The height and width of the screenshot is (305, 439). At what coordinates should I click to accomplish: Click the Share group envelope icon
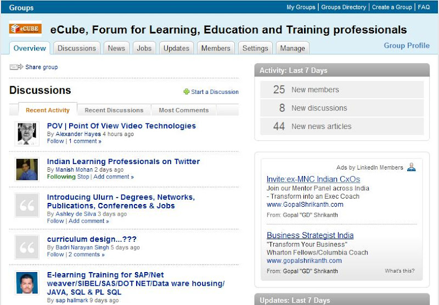[x=16, y=67]
